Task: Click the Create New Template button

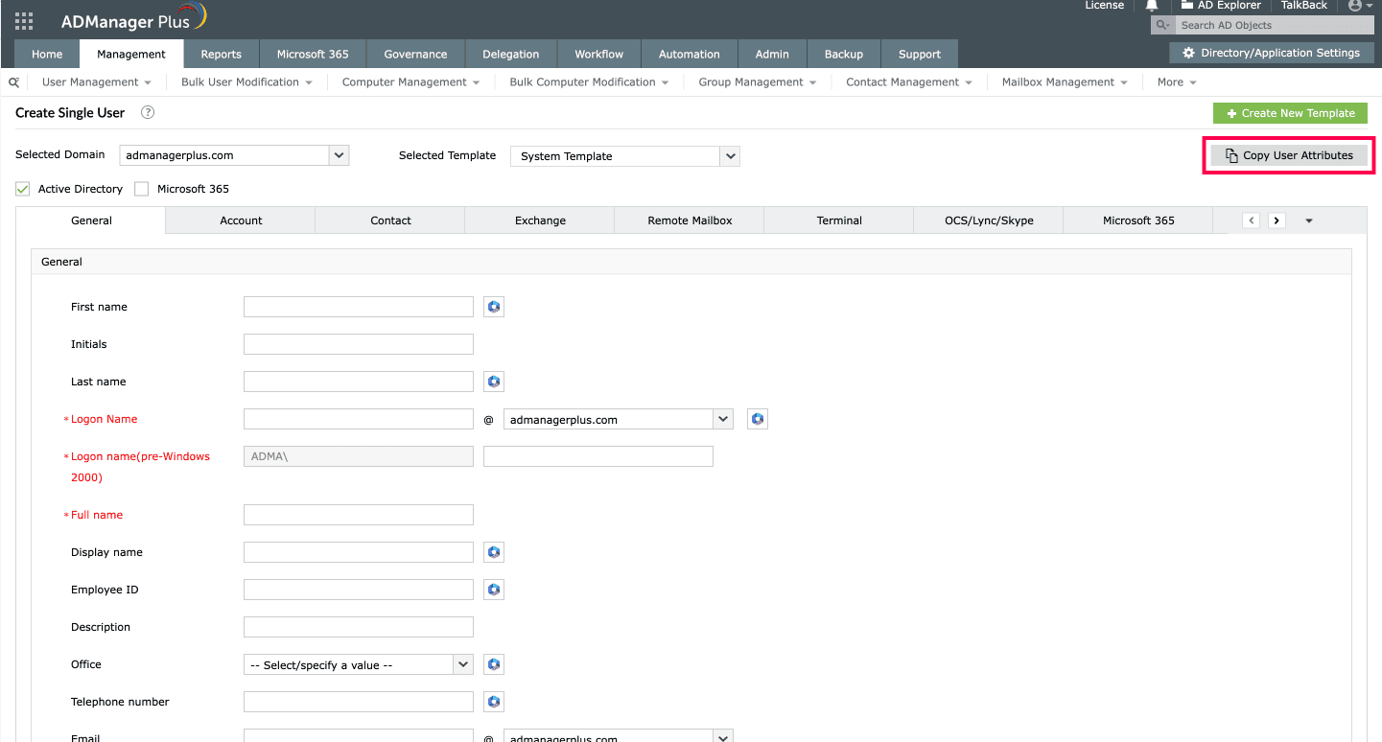Action: point(1290,113)
